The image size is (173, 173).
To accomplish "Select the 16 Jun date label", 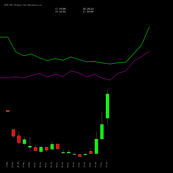I will tap(95, 165).
